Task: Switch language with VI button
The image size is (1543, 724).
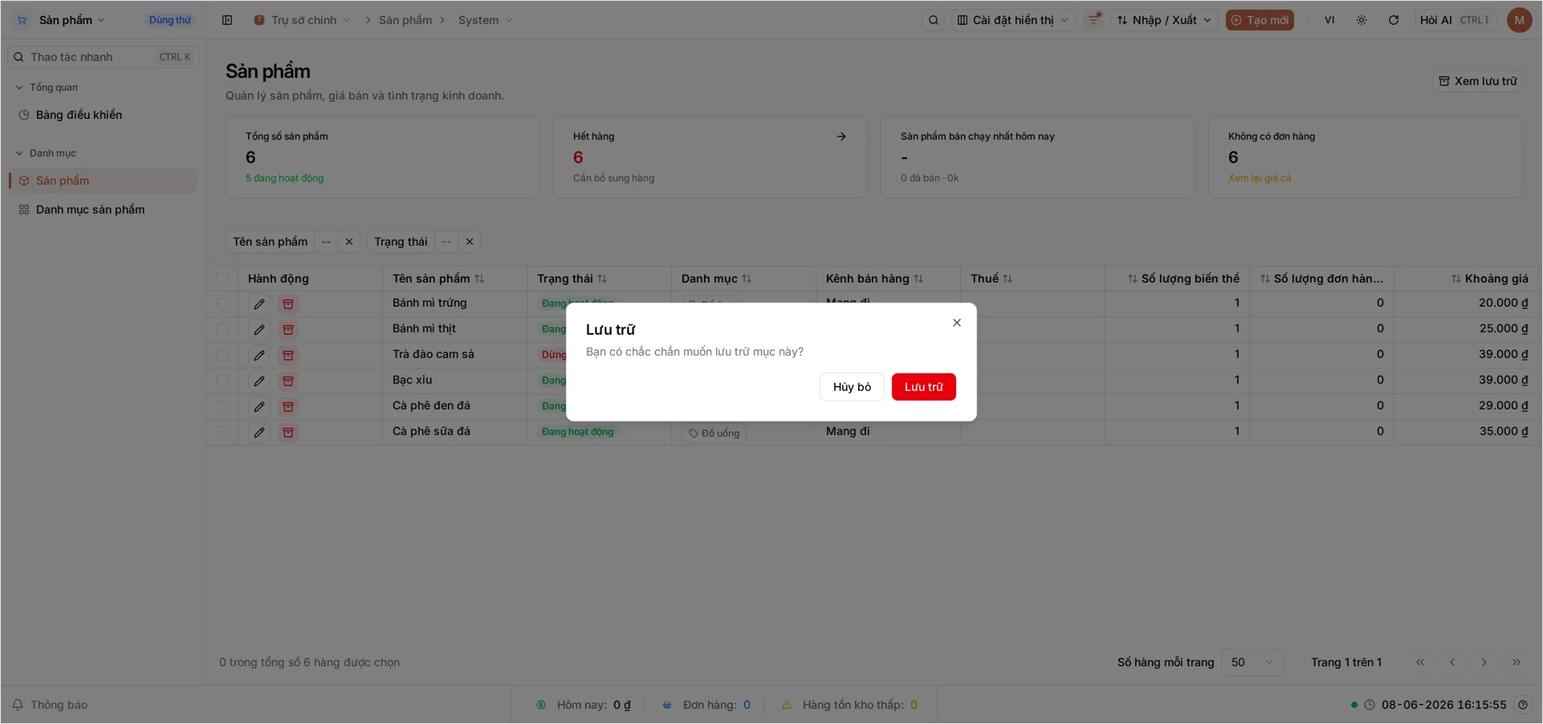Action: tap(1329, 20)
